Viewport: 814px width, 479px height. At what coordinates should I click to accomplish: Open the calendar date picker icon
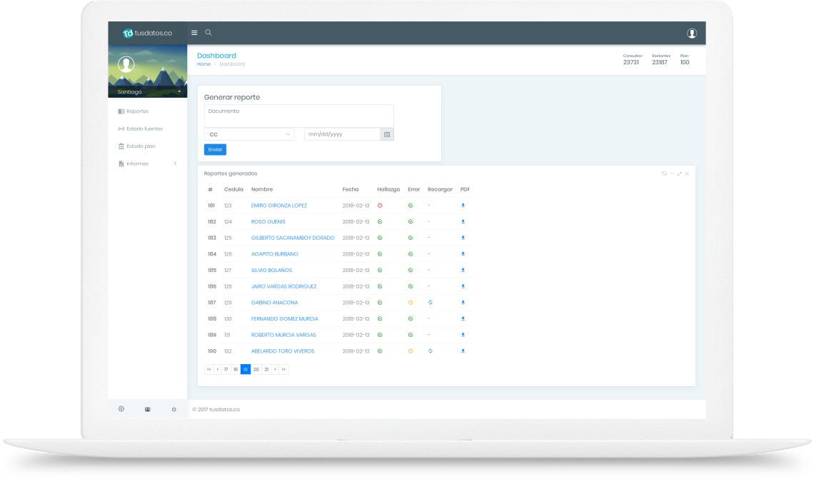click(x=387, y=134)
